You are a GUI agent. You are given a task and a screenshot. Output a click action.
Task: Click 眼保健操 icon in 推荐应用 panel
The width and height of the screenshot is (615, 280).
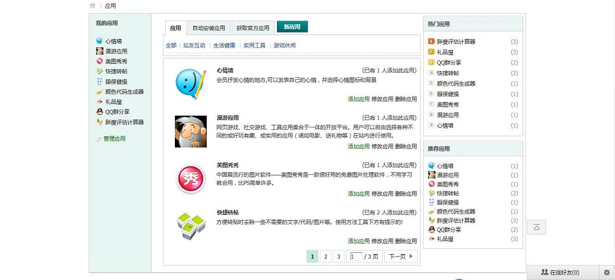pyautogui.click(x=432, y=202)
